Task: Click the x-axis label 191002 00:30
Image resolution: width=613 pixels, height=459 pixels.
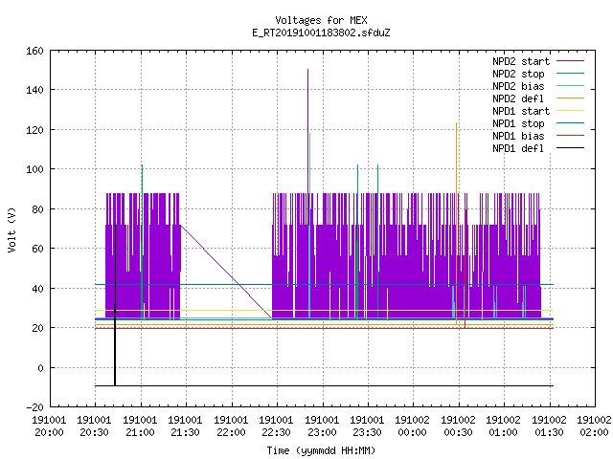Action: [x=458, y=426]
